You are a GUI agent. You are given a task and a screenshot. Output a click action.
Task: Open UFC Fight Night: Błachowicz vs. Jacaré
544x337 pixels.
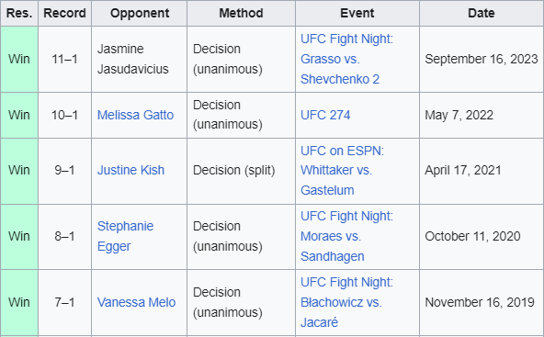(347, 302)
